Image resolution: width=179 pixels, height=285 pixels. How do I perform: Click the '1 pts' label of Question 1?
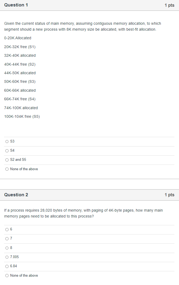coord(169,5)
